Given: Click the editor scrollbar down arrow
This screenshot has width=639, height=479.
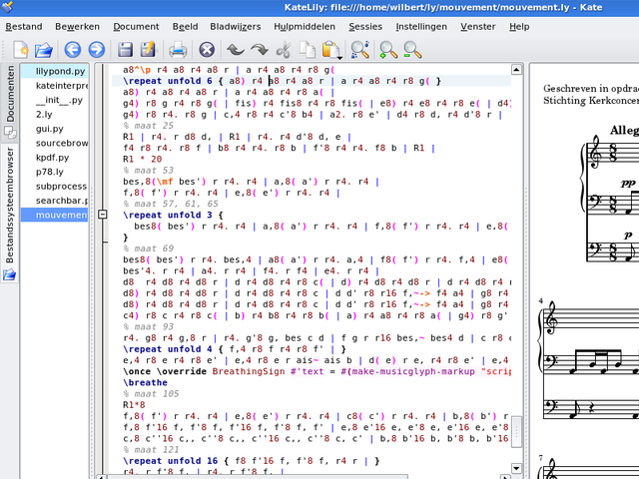Looking at the screenshot, I should click(x=516, y=468).
